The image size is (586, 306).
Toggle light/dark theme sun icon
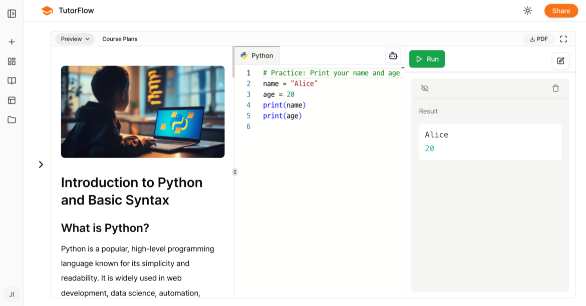(x=527, y=10)
